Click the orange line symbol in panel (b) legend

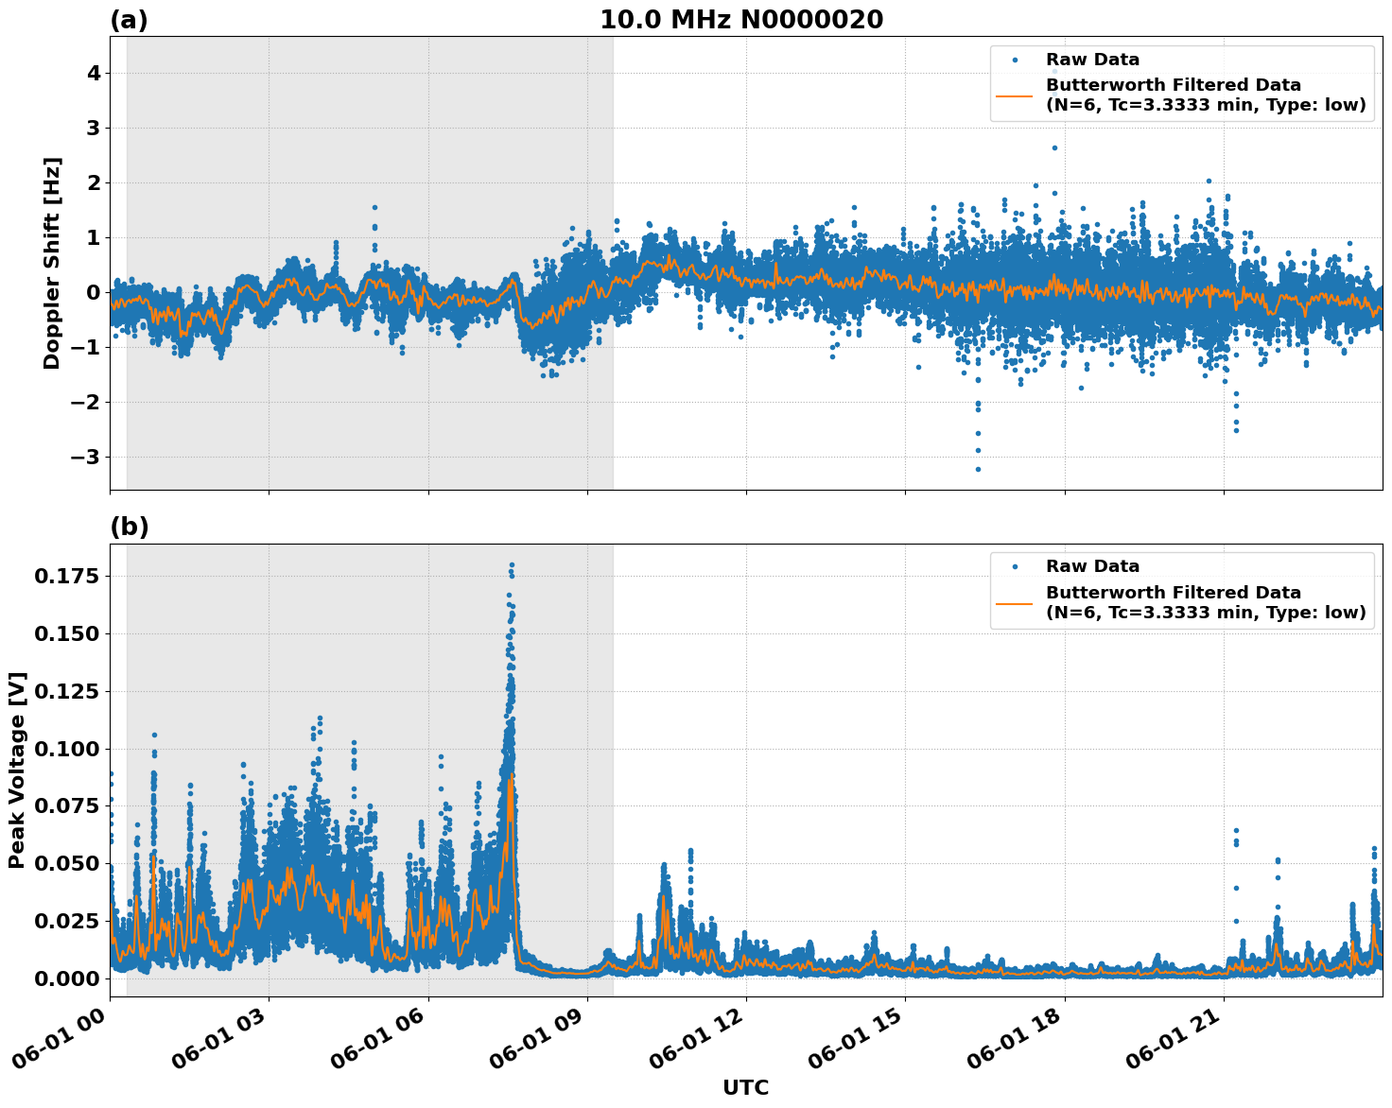1014,601
